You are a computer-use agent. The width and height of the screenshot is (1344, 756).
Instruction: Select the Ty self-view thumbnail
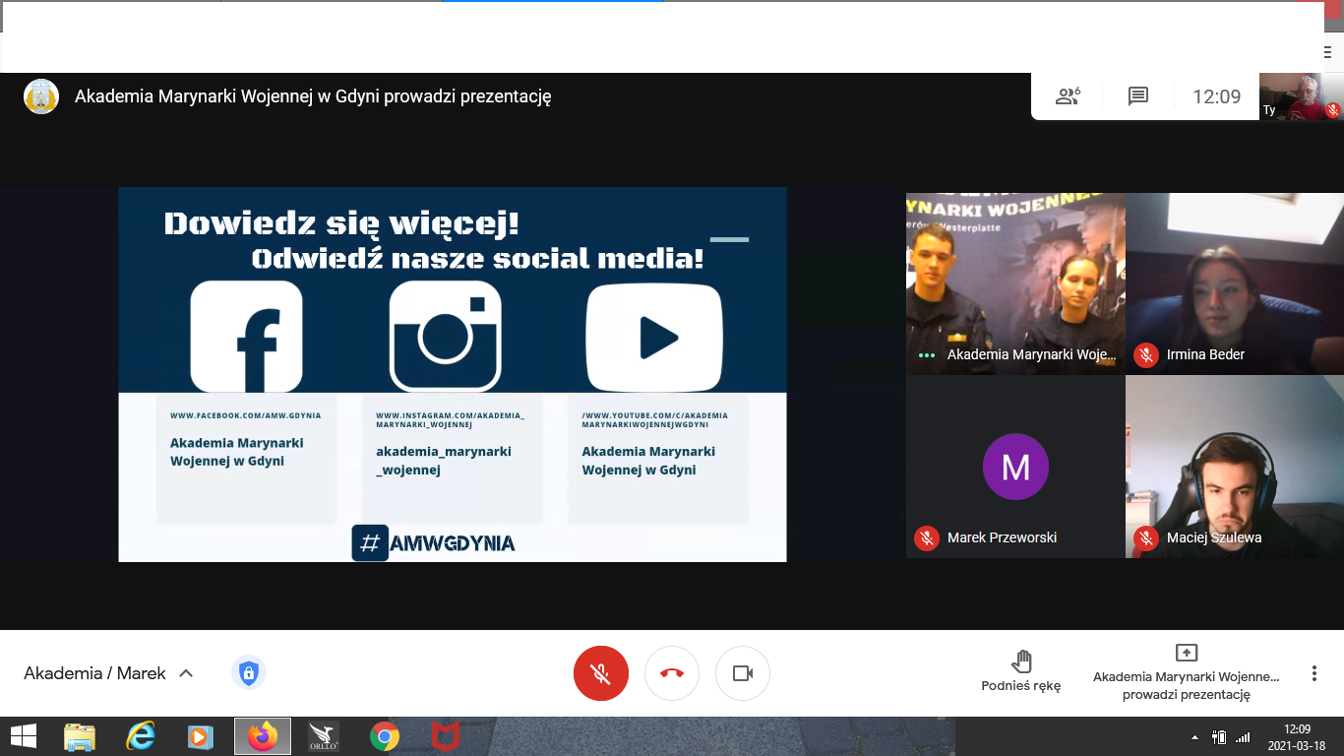click(1301, 96)
